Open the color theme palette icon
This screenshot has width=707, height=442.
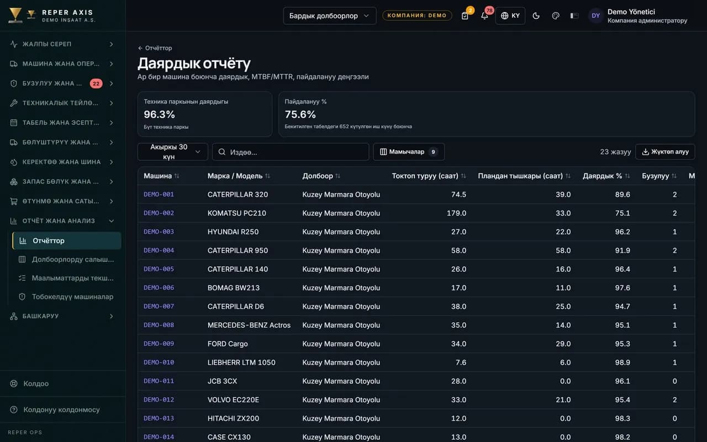click(556, 15)
